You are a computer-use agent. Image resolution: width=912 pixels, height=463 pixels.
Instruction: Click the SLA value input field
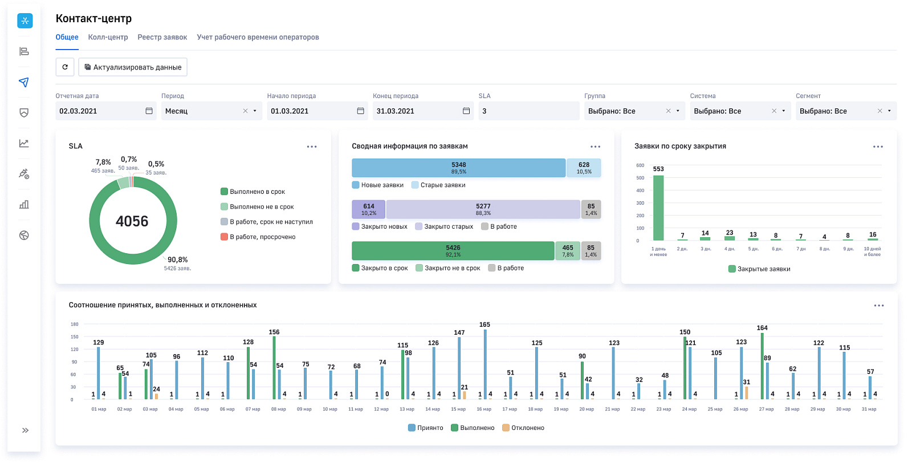[529, 111]
